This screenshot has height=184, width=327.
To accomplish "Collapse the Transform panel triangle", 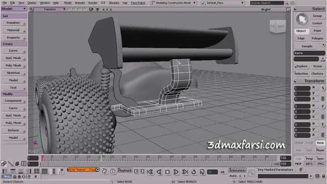I will pos(295,81).
